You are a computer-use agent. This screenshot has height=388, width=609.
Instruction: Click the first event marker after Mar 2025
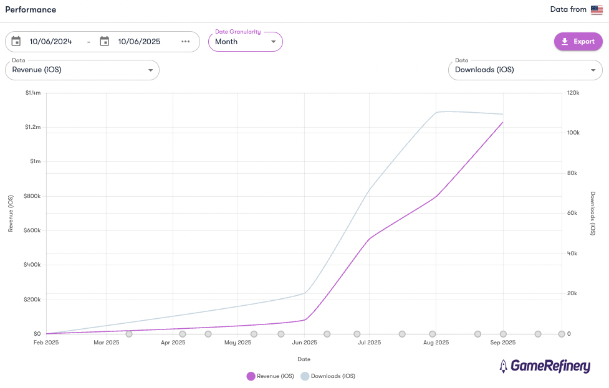pos(129,334)
